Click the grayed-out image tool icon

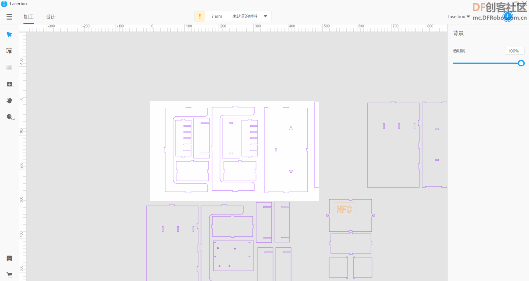coord(9,67)
